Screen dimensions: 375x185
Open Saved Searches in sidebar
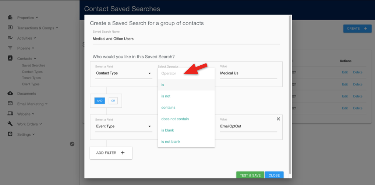click(33, 65)
